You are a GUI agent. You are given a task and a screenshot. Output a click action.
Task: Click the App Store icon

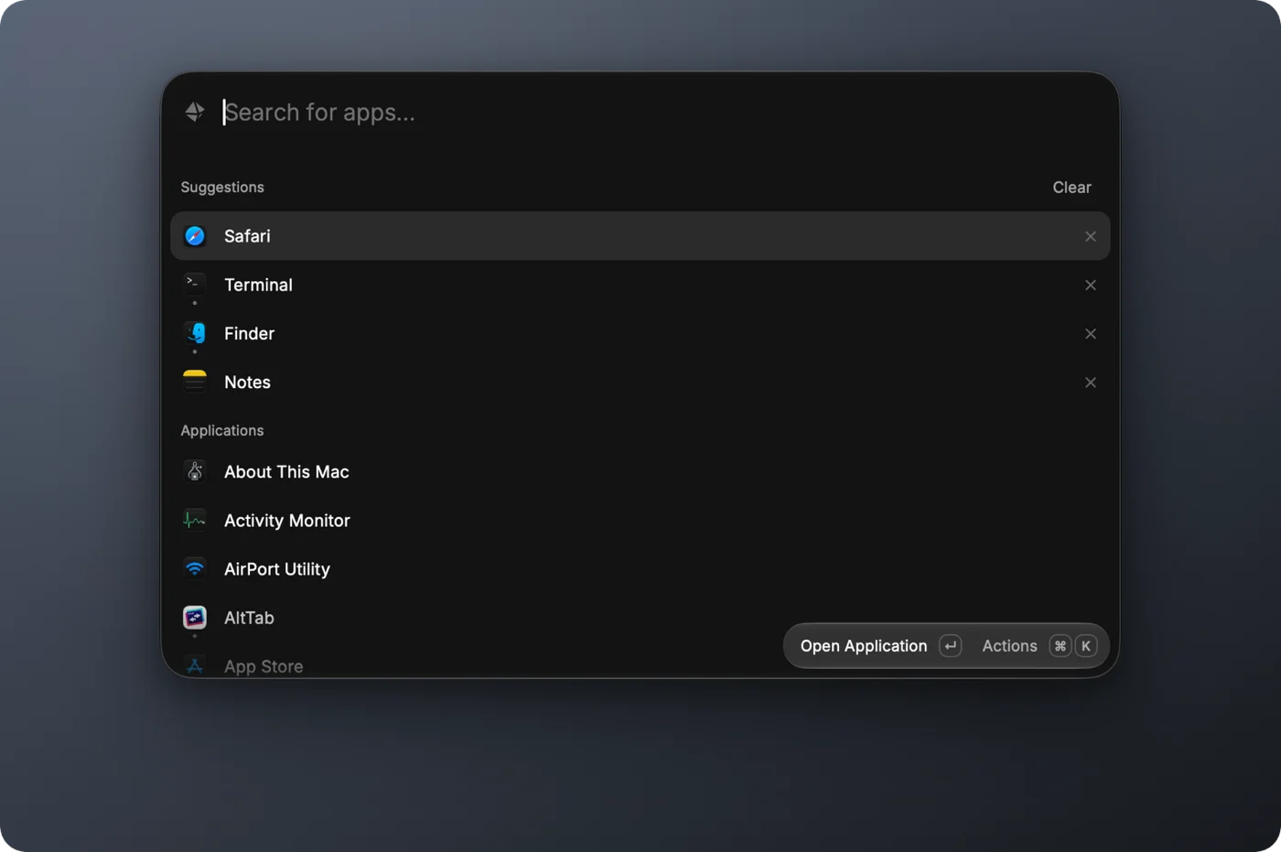(195, 666)
